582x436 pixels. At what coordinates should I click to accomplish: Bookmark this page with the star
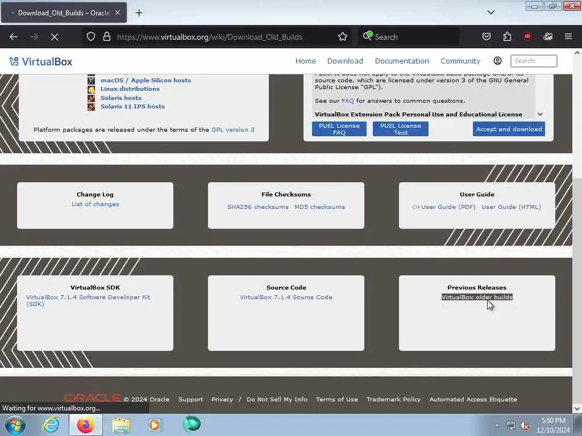343,37
